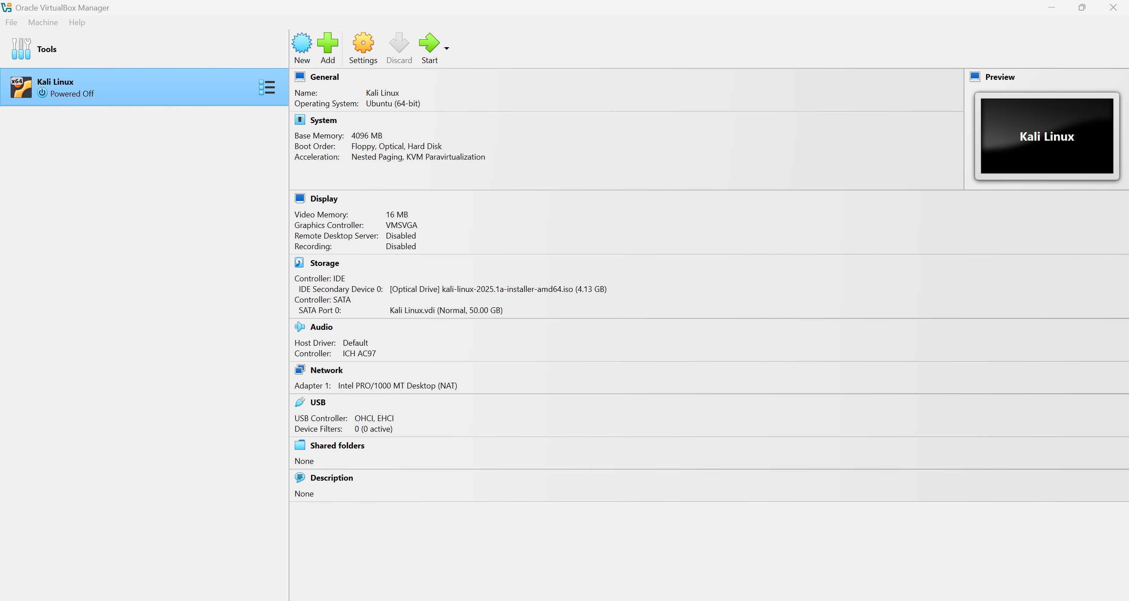Open Storage settings via its header

[324, 263]
